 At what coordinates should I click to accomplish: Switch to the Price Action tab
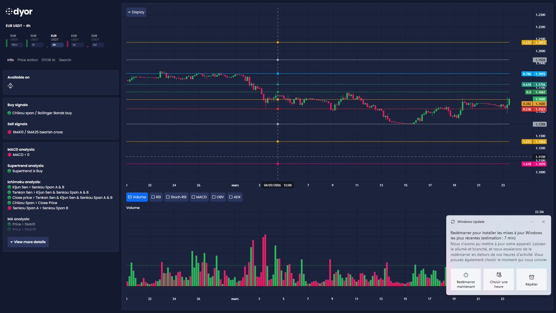coord(28,60)
